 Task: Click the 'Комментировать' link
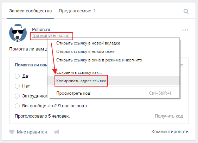tap(170, 132)
